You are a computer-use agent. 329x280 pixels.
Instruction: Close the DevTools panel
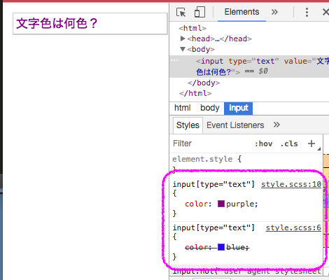(325, 12)
